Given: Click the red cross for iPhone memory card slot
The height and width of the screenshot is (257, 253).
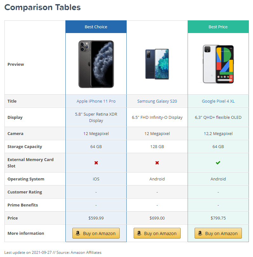Looking at the screenshot, I should [96, 162].
